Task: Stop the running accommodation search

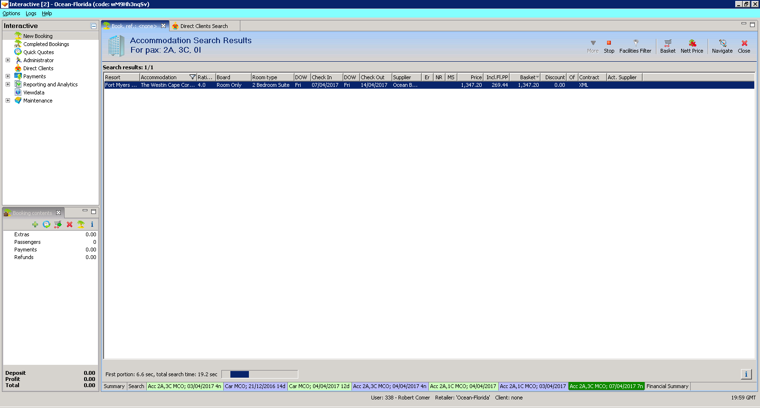Action: point(609,46)
